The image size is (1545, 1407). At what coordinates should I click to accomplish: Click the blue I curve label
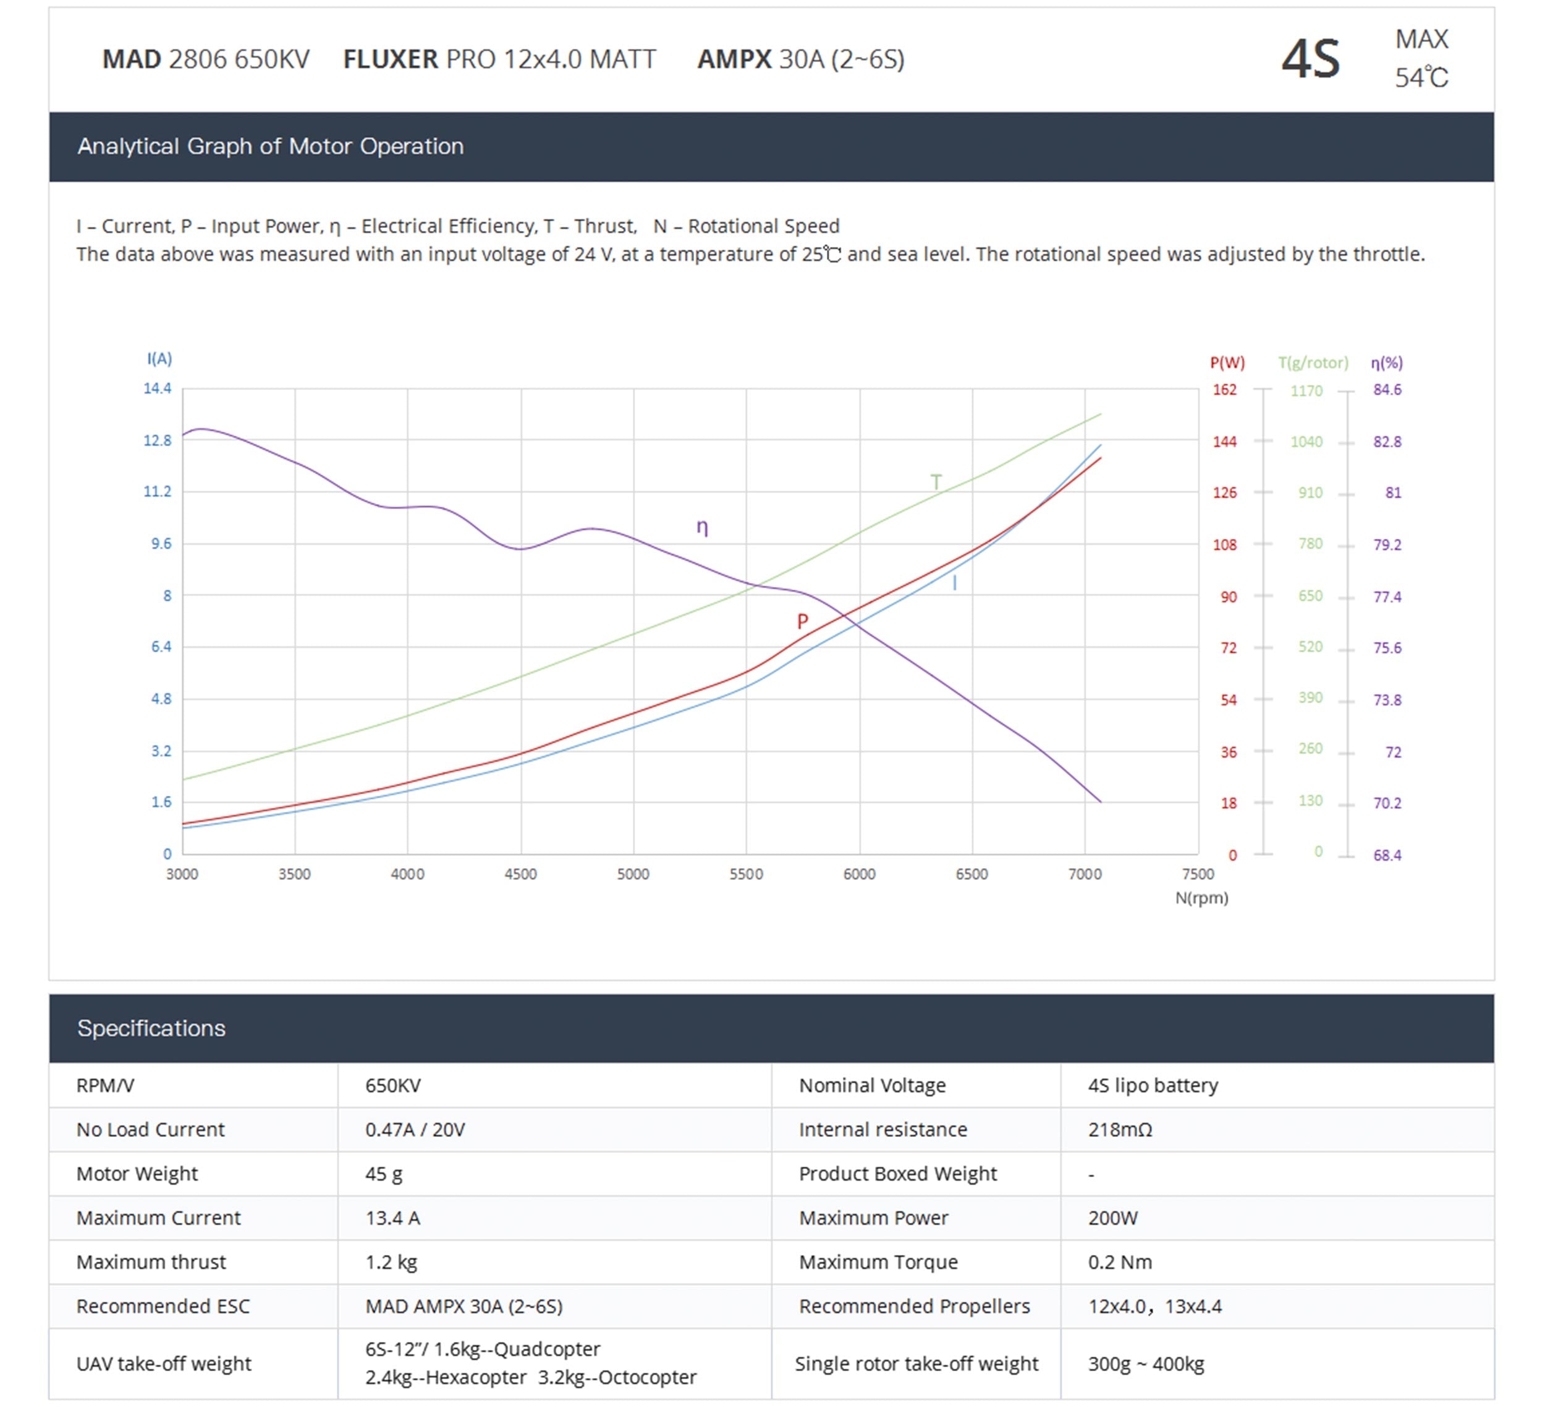pyautogui.click(x=954, y=583)
